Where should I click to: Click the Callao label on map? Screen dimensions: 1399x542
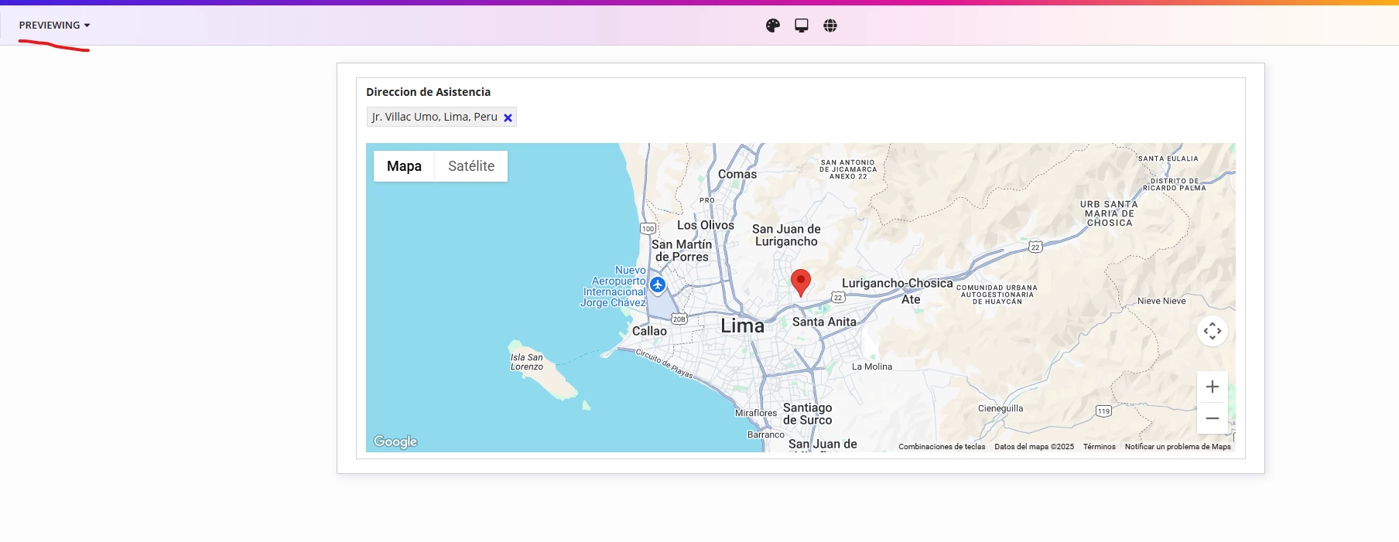(x=649, y=331)
